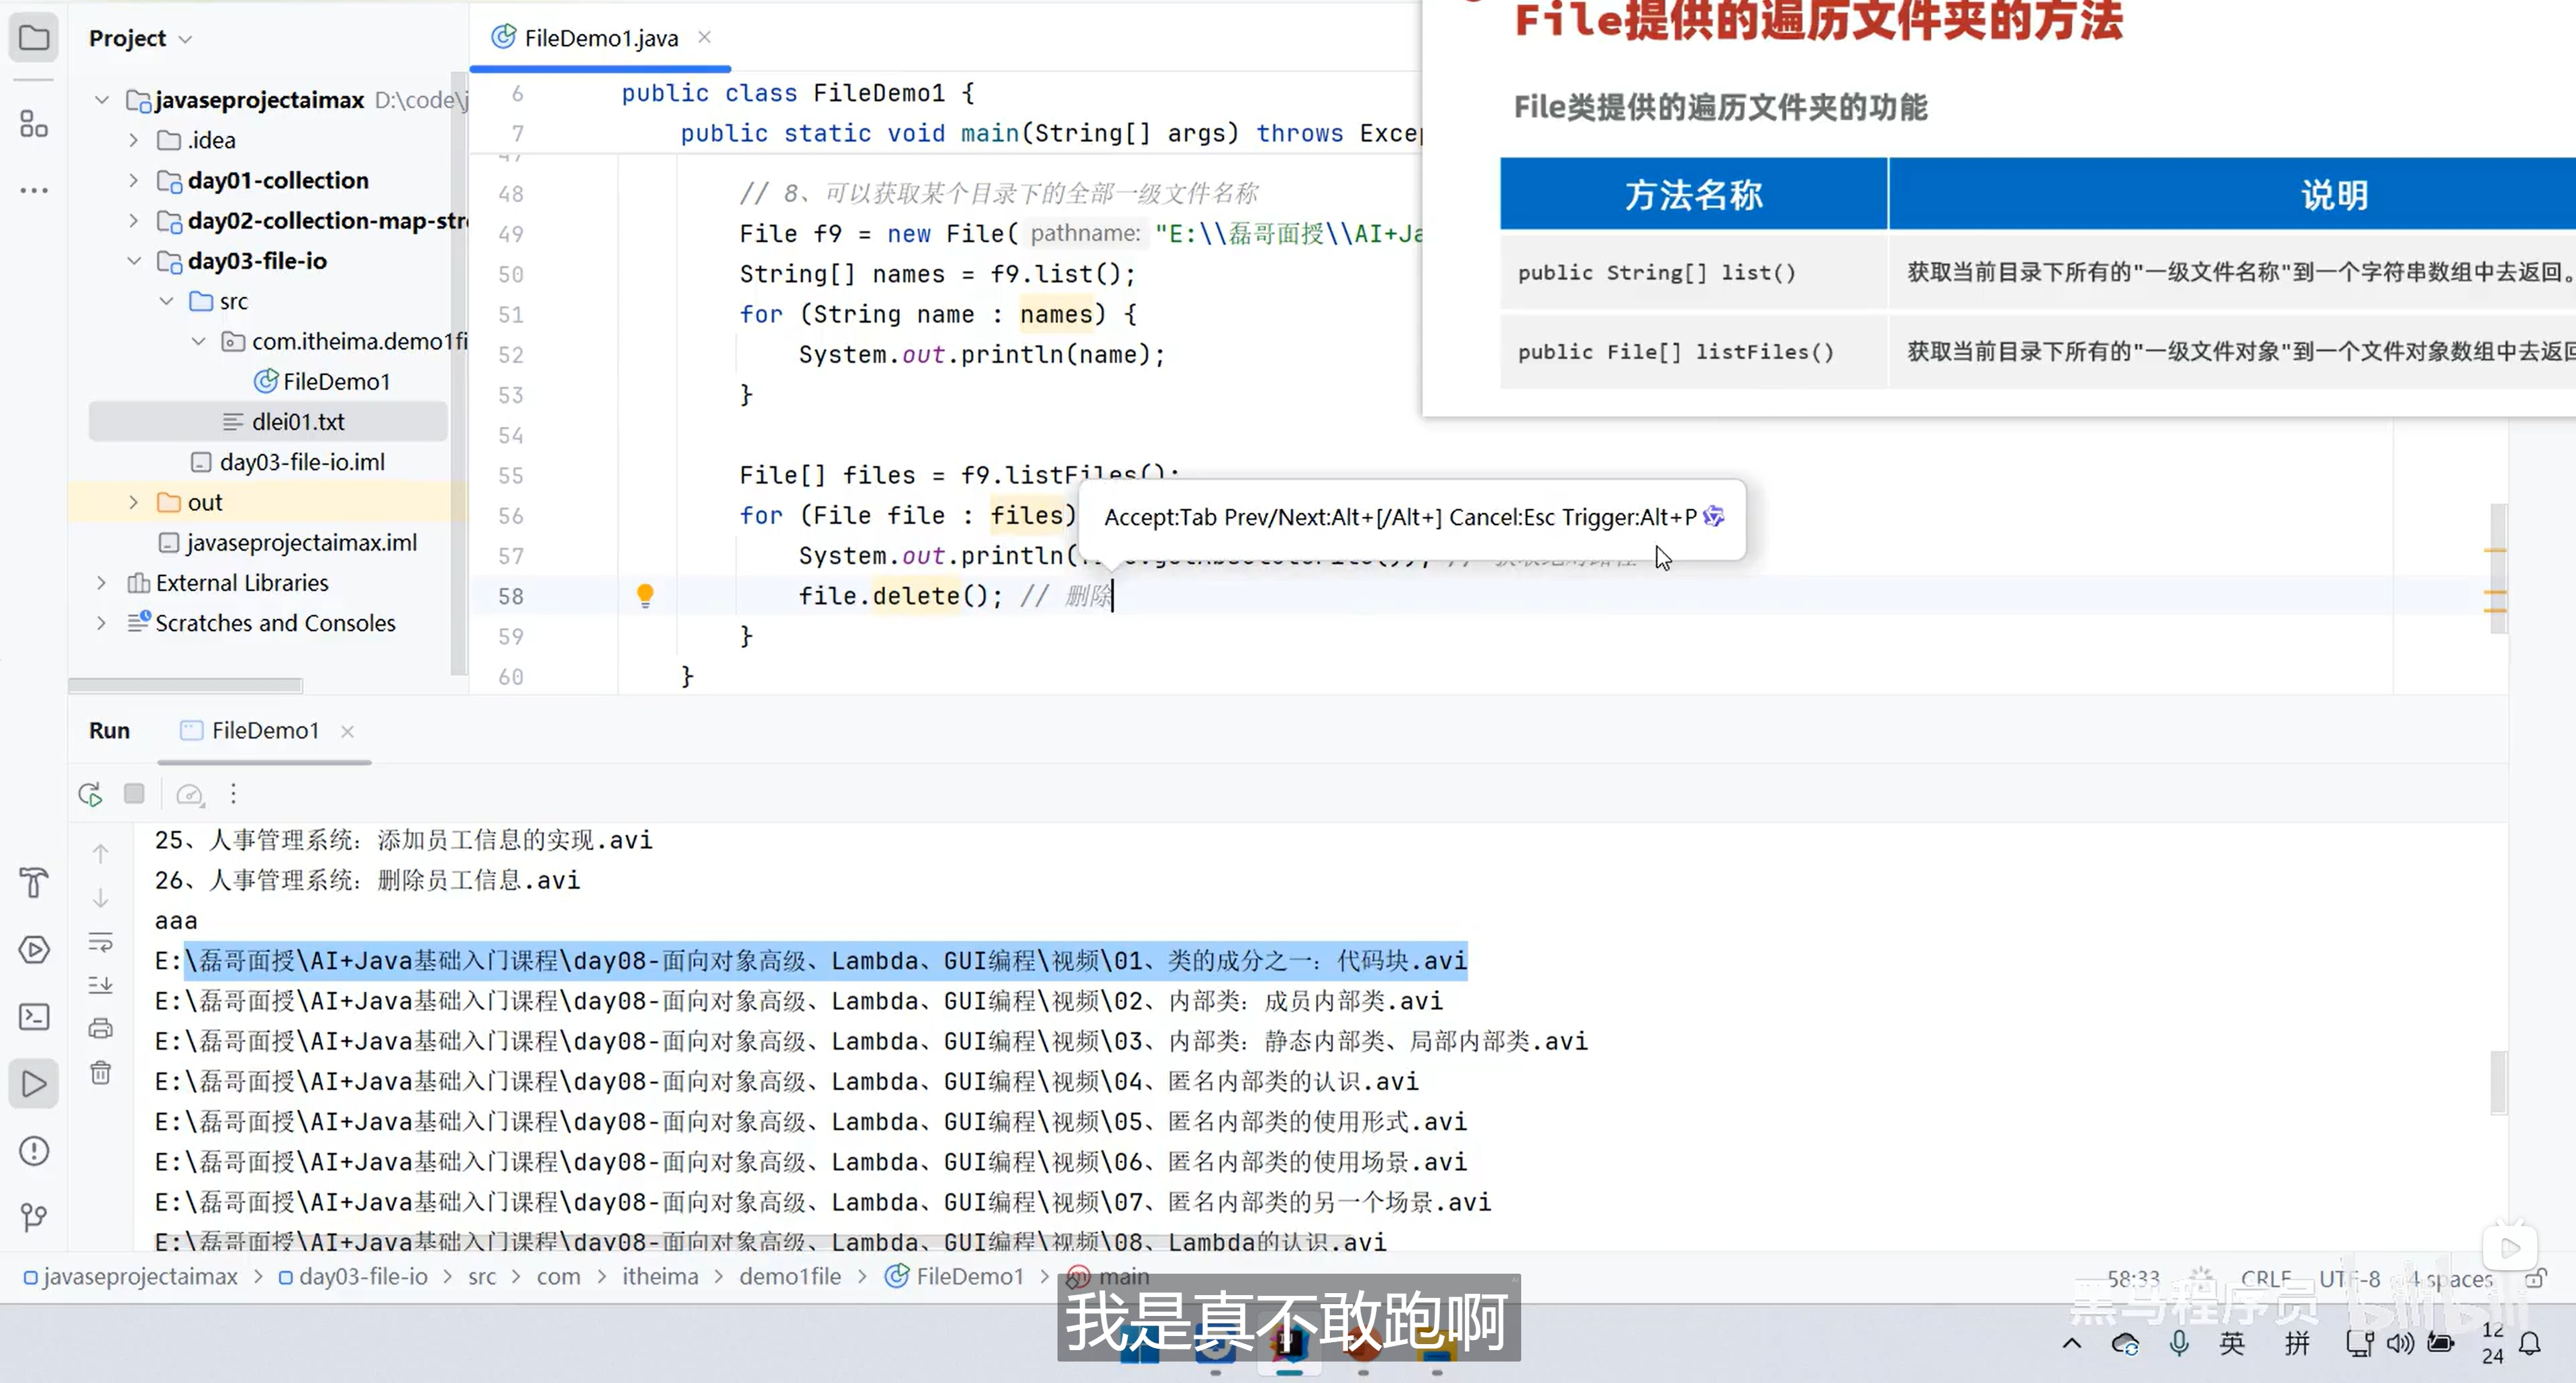
Task: Select the FileDemo1 run tab
Action: (x=264, y=730)
